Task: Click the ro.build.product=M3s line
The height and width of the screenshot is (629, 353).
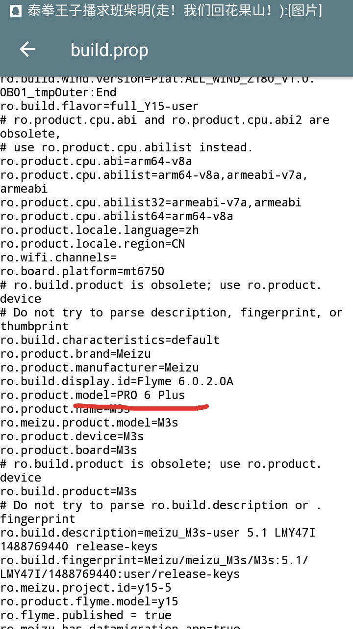Action: [69, 491]
